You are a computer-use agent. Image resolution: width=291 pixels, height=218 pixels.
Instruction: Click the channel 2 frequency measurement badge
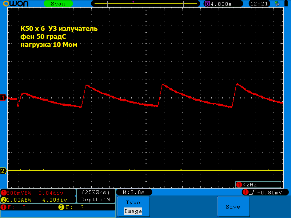[x=61, y=207]
